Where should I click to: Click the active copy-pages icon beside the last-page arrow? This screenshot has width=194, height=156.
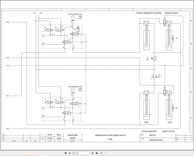click(x=101, y=153)
